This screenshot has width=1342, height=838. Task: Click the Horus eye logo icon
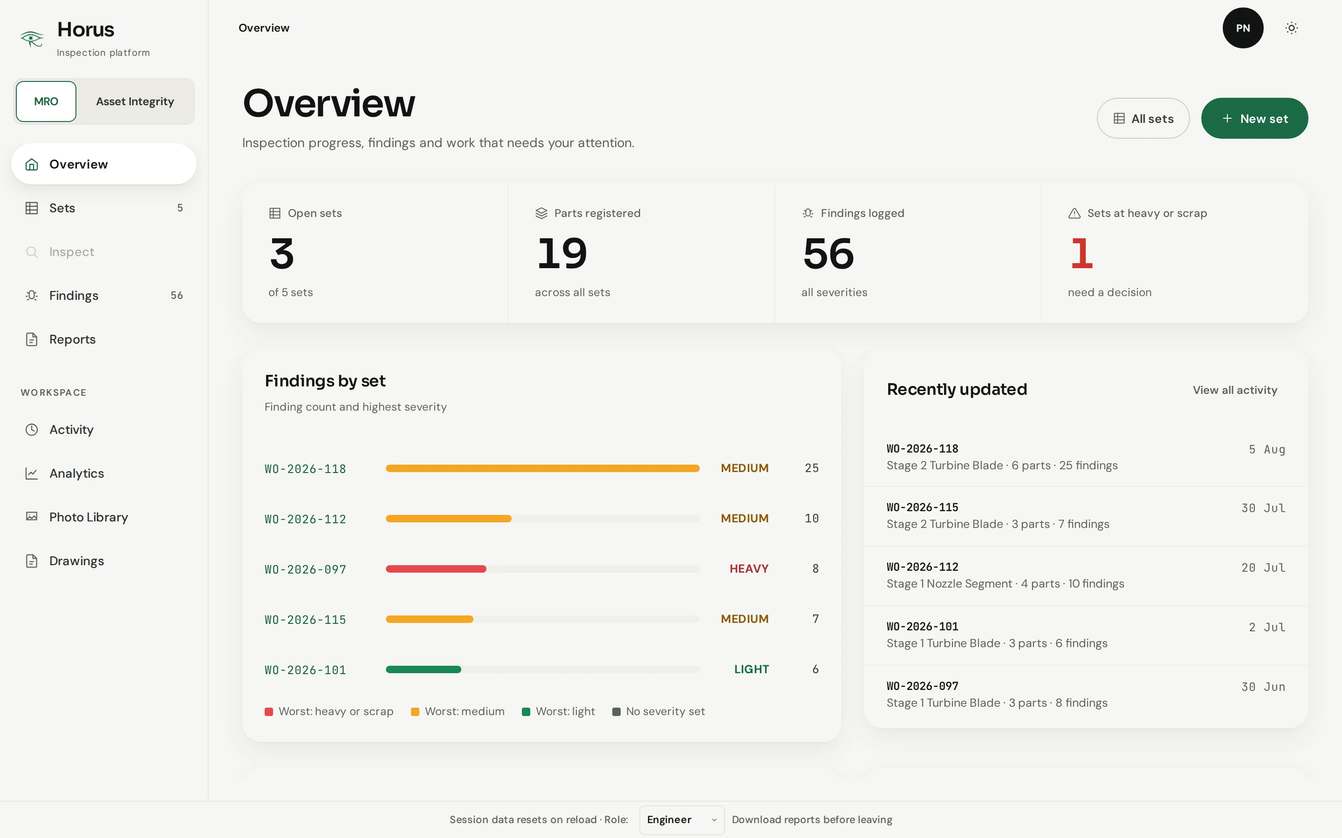click(x=32, y=38)
